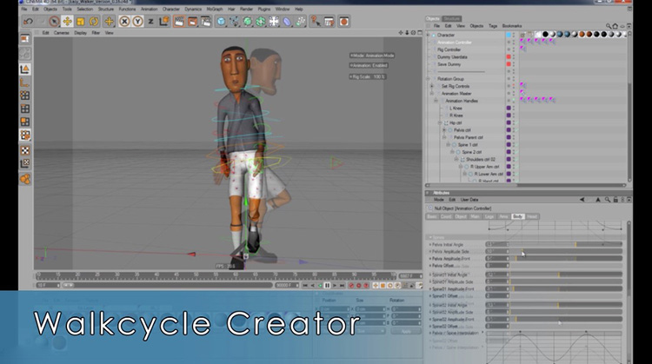Screen dimensions: 652x364
Task: Toggle Dummy Userdata red visibility dot
Action: (x=509, y=57)
